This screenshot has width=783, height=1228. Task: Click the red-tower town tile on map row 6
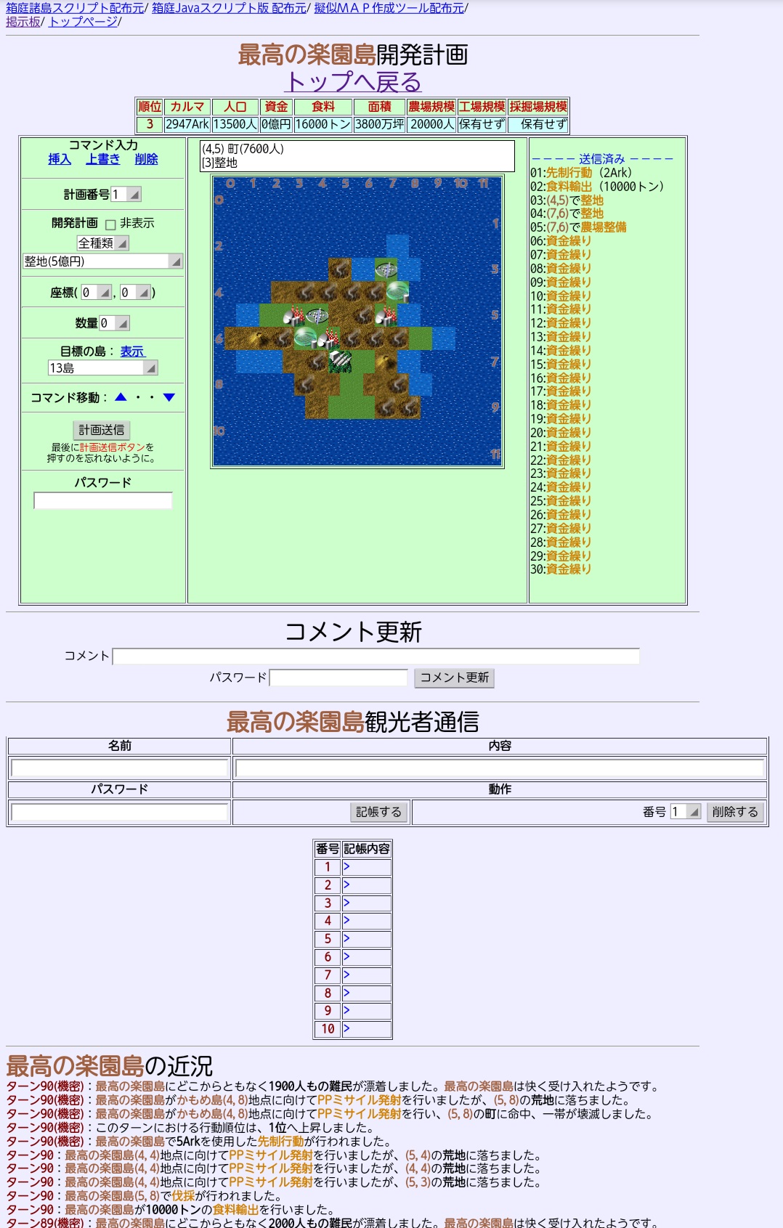[x=328, y=338]
